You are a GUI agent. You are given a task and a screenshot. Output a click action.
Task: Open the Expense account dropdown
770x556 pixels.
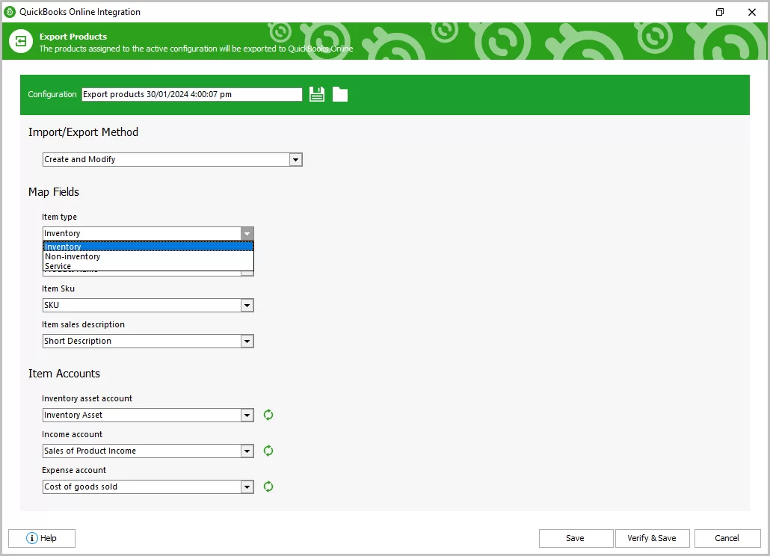247,486
